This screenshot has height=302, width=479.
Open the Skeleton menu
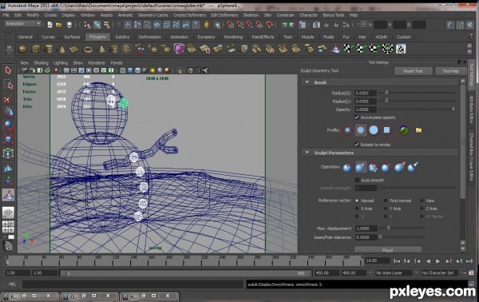(x=251, y=15)
